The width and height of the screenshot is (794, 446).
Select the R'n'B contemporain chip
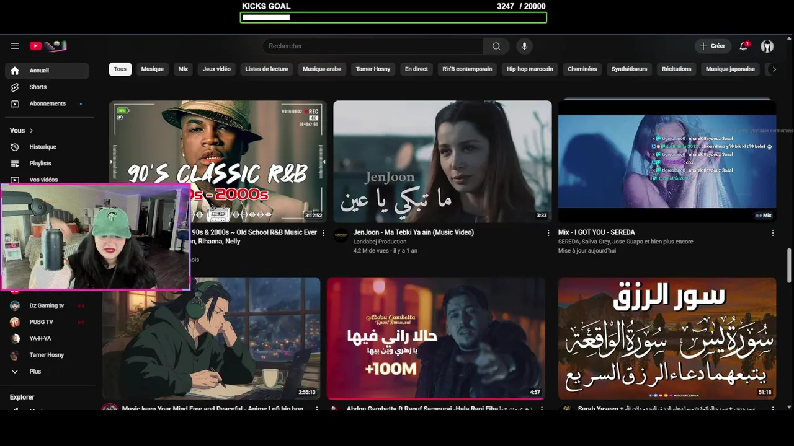point(467,69)
